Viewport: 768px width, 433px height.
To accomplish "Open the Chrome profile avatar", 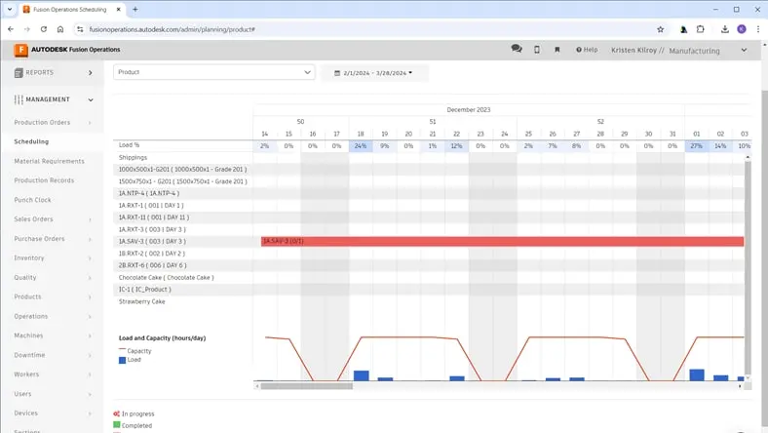I will click(742, 29).
